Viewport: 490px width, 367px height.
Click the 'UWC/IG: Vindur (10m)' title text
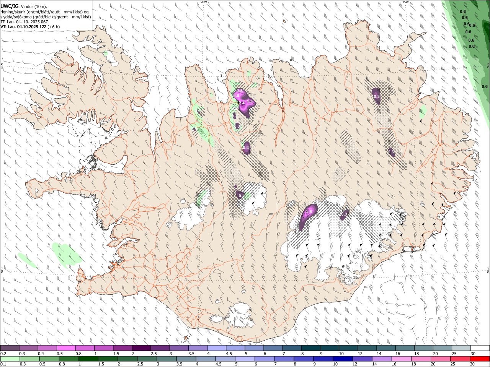(23, 6)
